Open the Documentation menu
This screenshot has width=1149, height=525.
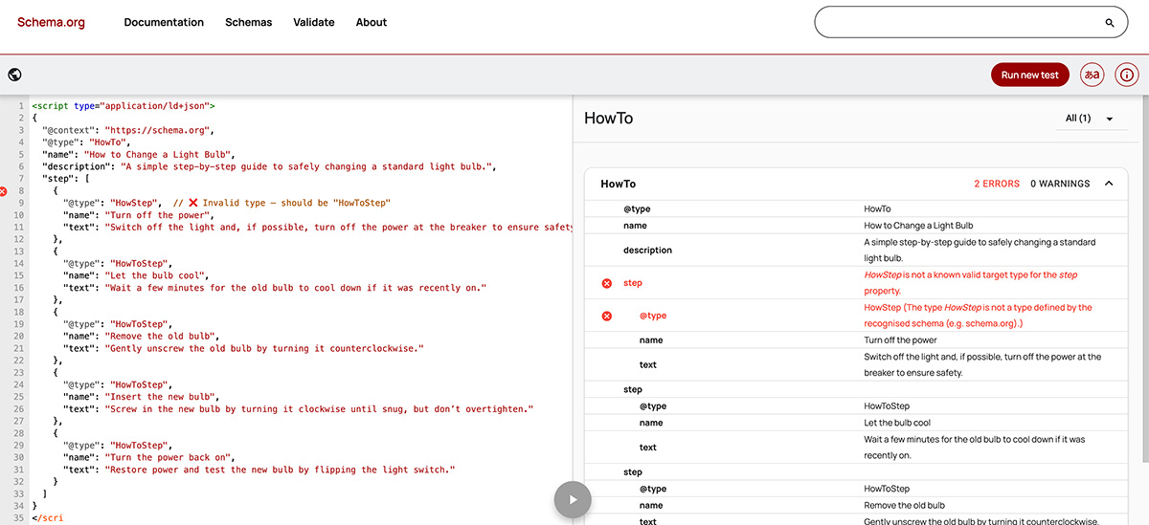pos(164,22)
